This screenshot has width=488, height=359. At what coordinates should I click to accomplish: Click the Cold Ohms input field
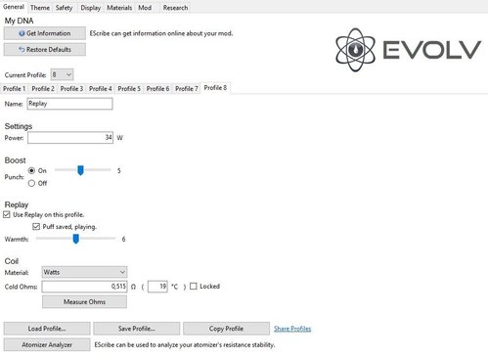coord(84,287)
